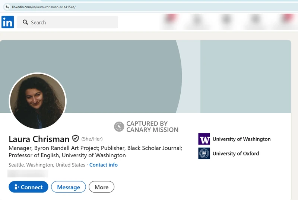The width and height of the screenshot is (298, 200).
Task: Open the circular profile photo
Action: pos(37,101)
